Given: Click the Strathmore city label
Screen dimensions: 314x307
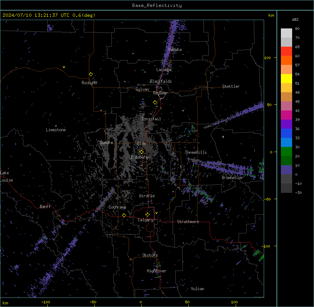Looking at the screenshot, I should pos(188,222).
